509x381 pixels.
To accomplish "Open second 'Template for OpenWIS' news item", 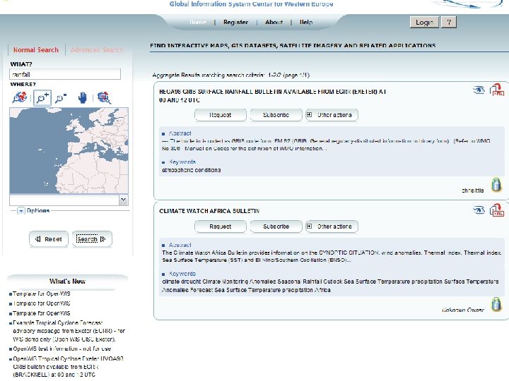I will click(x=41, y=303).
